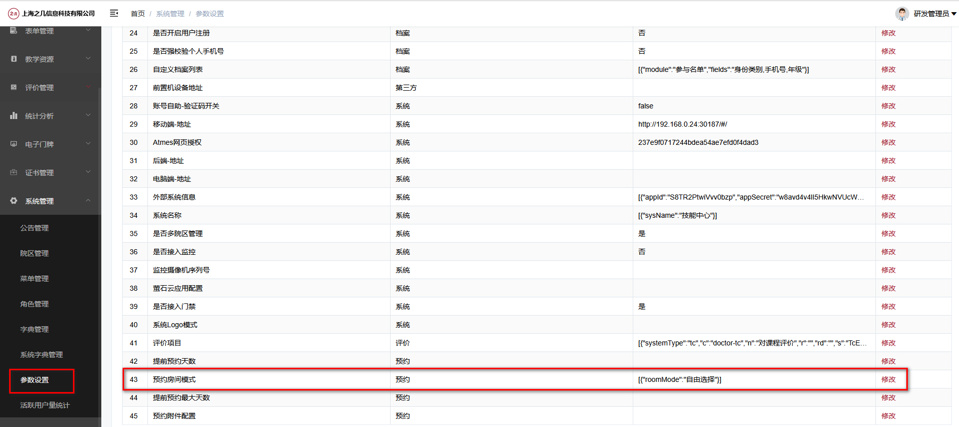Click 修改 for 系统Logo模式
This screenshot has height=427, width=959.
(x=889, y=325)
